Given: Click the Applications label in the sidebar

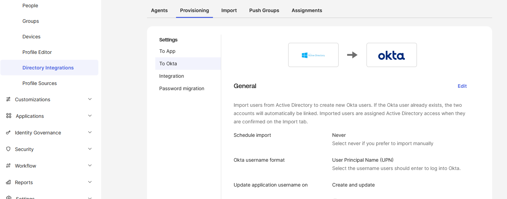Looking at the screenshot, I should coord(30,116).
